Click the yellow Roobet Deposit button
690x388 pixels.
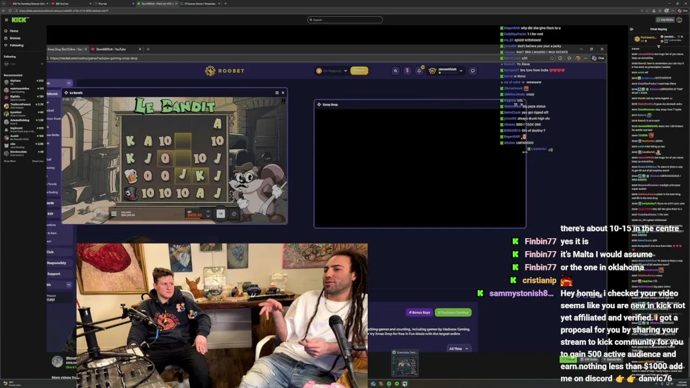[x=359, y=71]
